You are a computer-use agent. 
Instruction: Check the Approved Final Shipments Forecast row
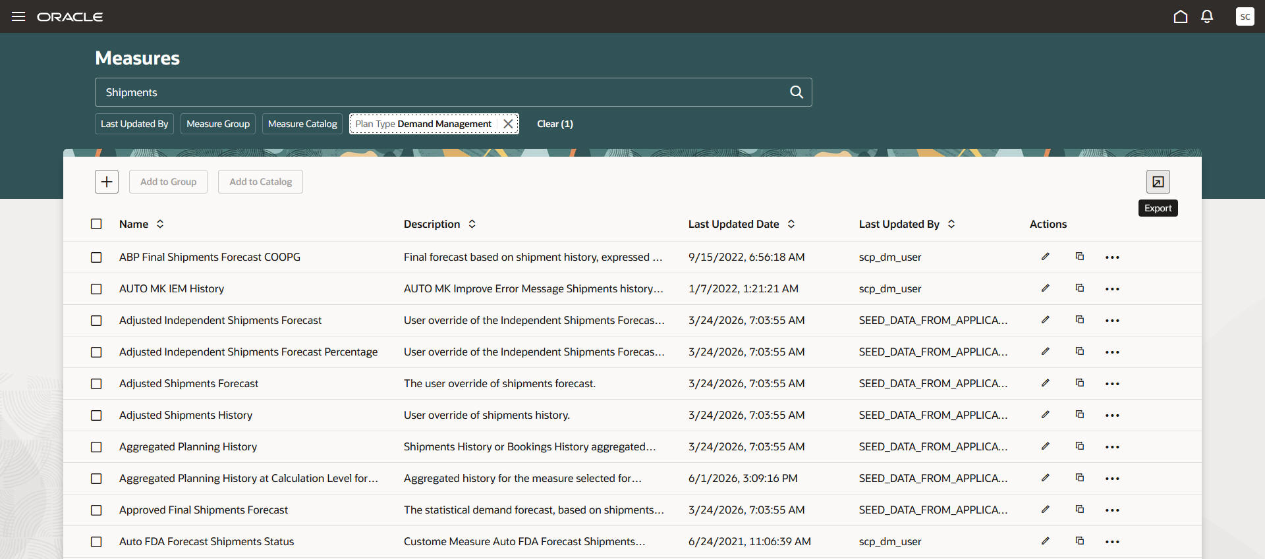[x=96, y=510]
